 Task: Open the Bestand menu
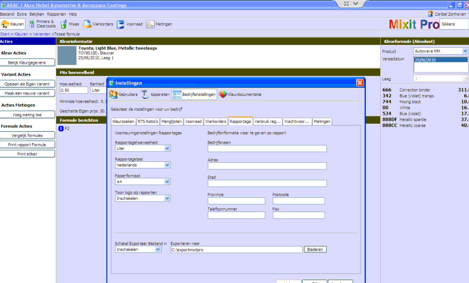coord(7,14)
